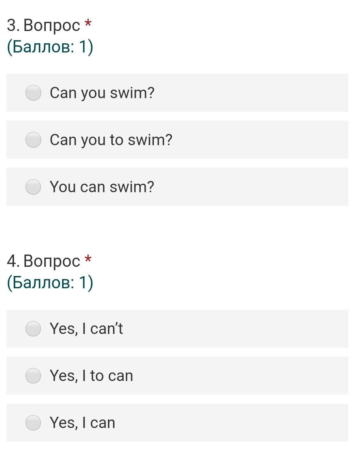This screenshot has width=361, height=459.
Task: Tap the 'Yes, I can't' answer text
Action: (86, 328)
